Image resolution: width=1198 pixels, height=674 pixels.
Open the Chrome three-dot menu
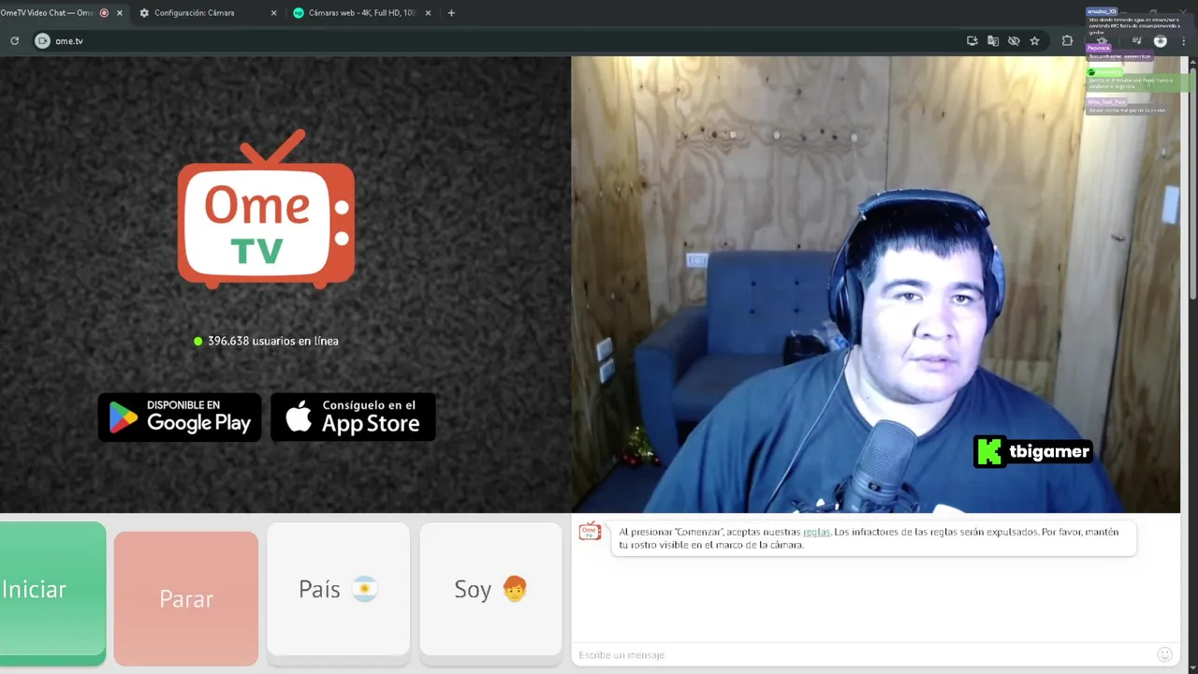(1184, 41)
